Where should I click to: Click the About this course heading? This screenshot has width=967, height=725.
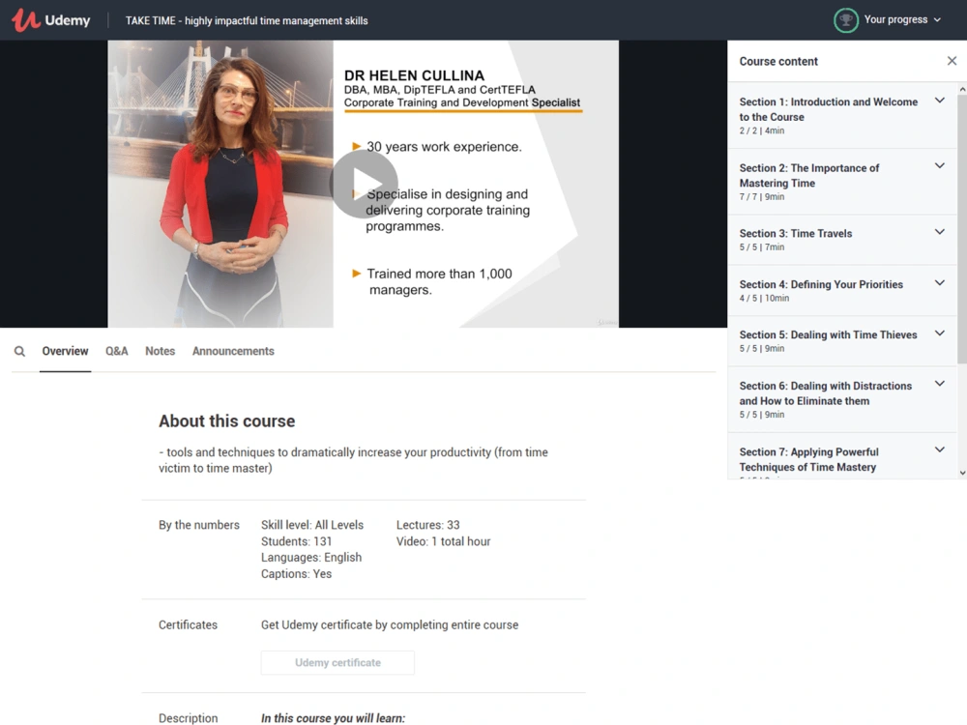[227, 421]
